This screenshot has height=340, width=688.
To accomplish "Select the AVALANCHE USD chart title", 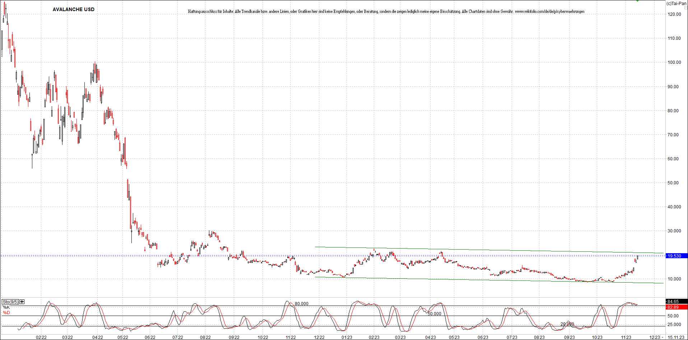I will click(x=73, y=9).
